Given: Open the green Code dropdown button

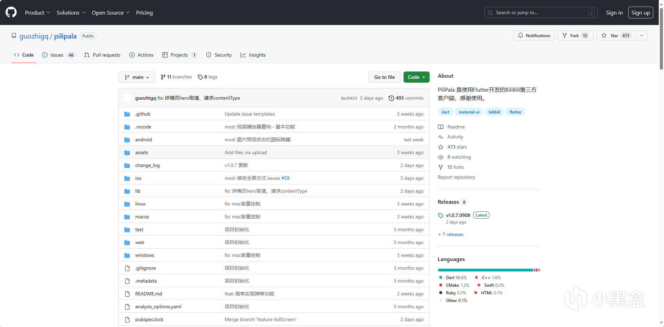Looking at the screenshot, I should (416, 77).
